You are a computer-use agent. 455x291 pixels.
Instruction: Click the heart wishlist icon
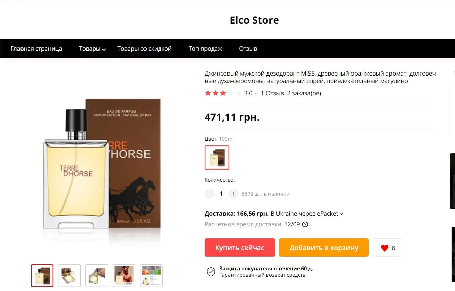pos(384,248)
